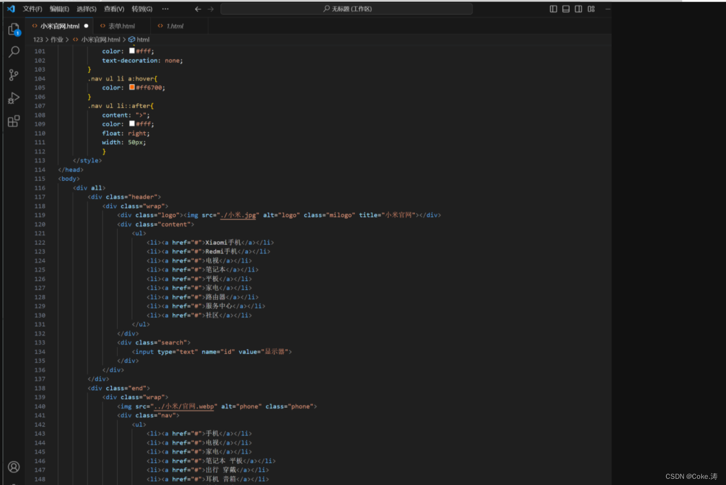This screenshot has height=485, width=726.
Task: Click the closing </style> tag
Action: click(87, 160)
